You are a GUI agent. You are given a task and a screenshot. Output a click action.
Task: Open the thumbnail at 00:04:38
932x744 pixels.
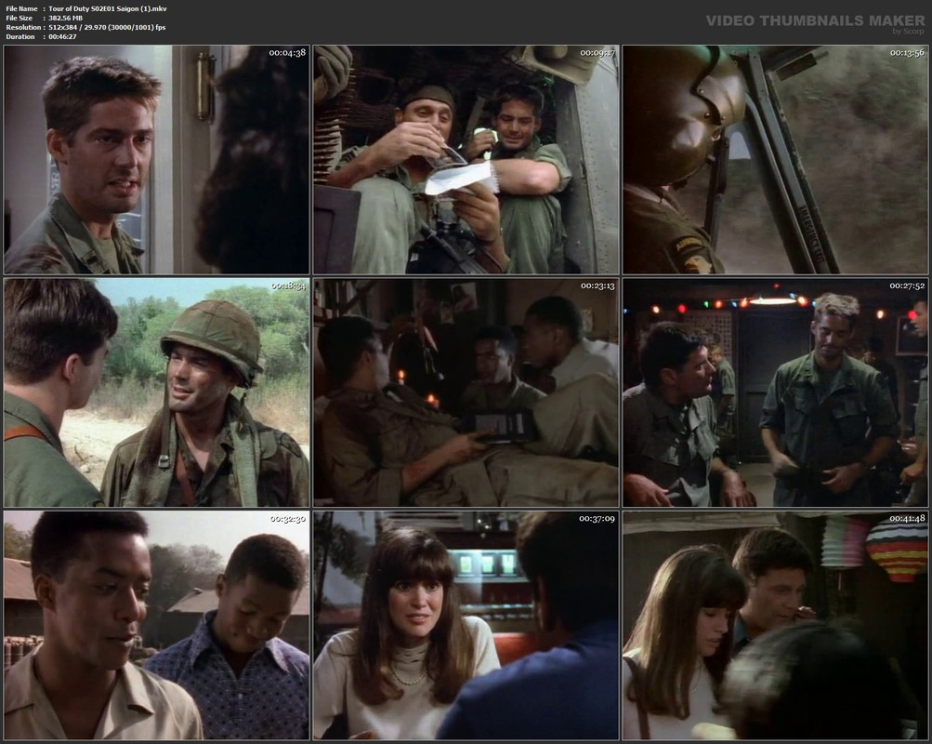(x=156, y=159)
